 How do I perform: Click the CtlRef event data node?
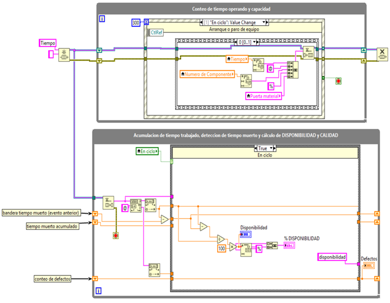157,33
